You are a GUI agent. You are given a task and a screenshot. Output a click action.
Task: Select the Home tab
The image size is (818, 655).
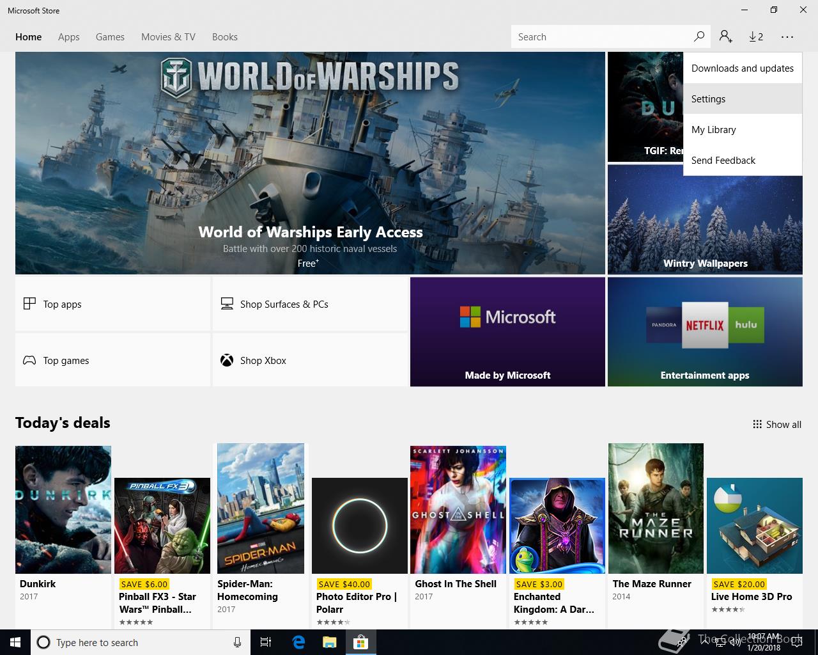pyautogui.click(x=29, y=36)
